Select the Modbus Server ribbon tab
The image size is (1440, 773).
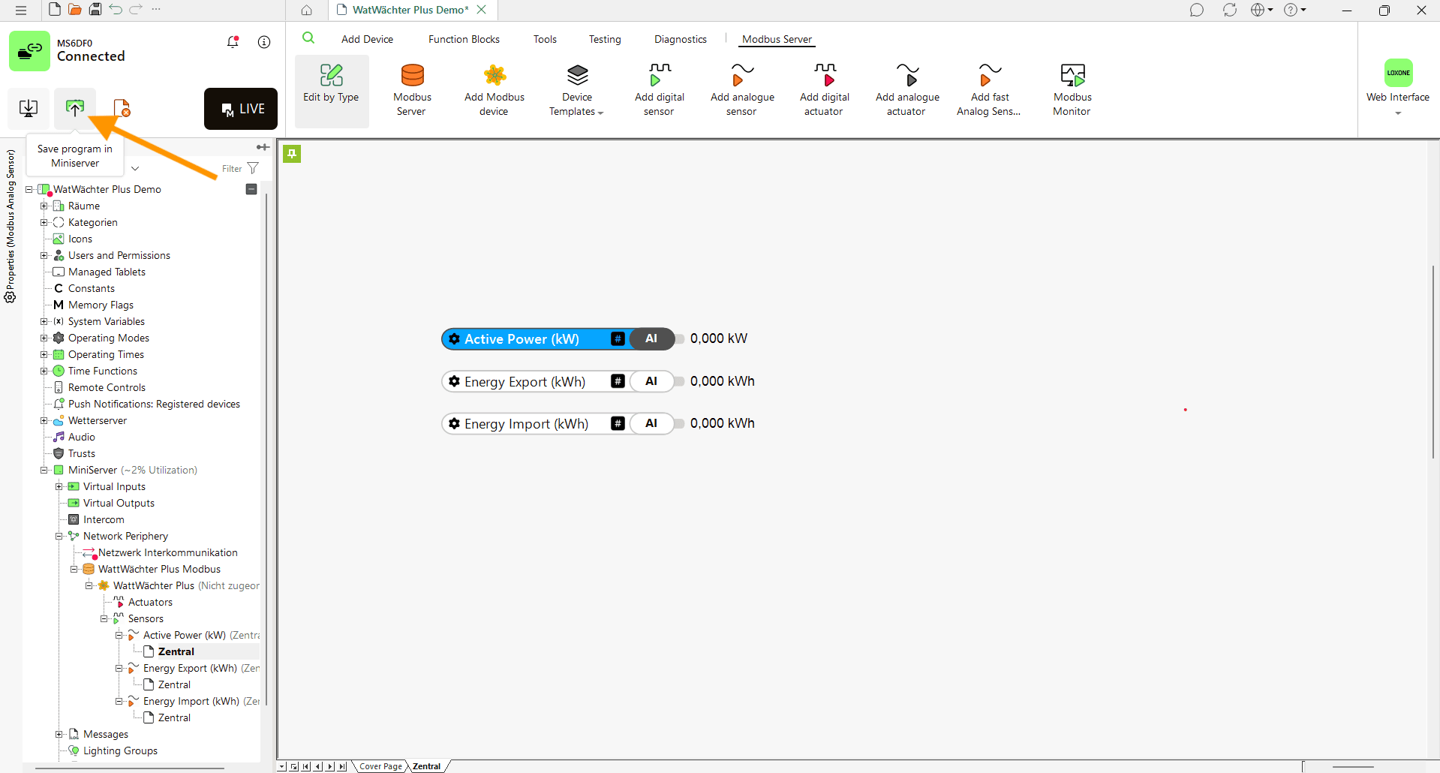pyautogui.click(x=777, y=39)
